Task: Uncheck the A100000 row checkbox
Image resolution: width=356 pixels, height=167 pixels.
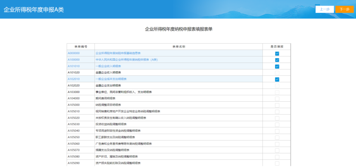Action: click(277, 60)
